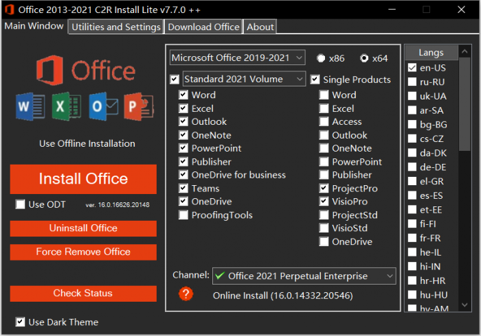Open the Download Office tab

coord(203,27)
